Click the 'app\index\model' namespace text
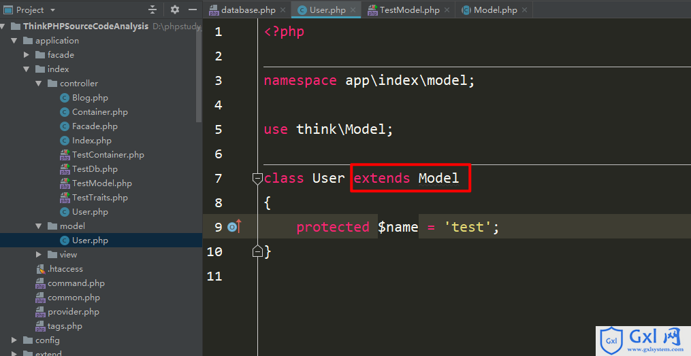The image size is (691, 356). point(406,81)
